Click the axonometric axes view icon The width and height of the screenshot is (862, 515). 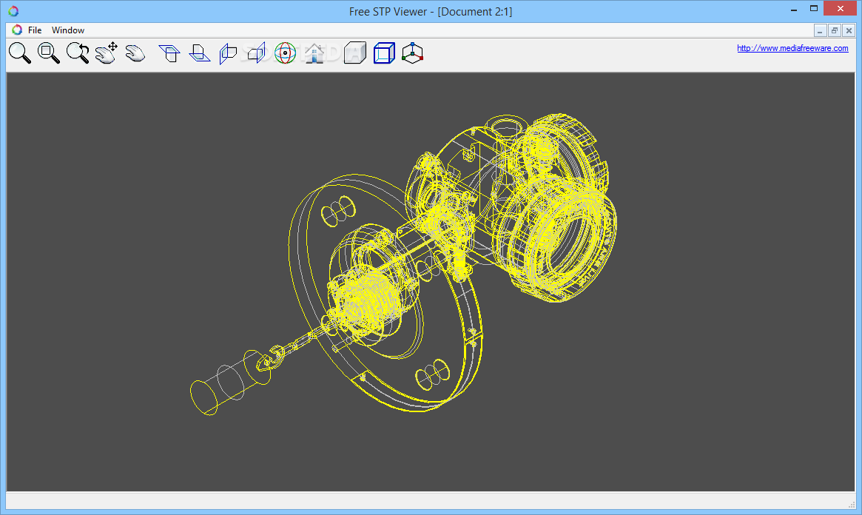pyautogui.click(x=412, y=53)
